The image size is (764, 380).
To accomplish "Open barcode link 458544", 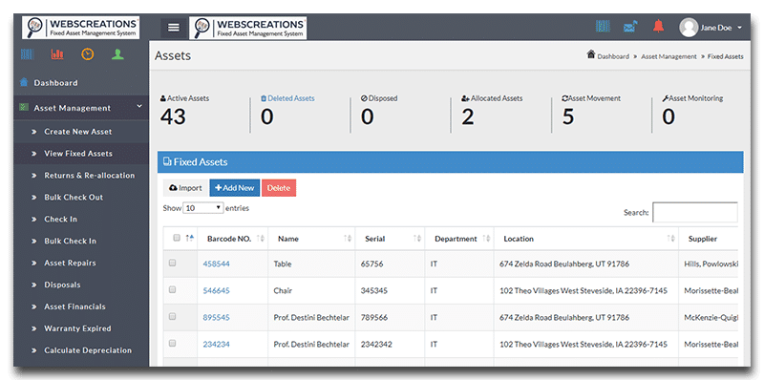I will [x=217, y=264].
